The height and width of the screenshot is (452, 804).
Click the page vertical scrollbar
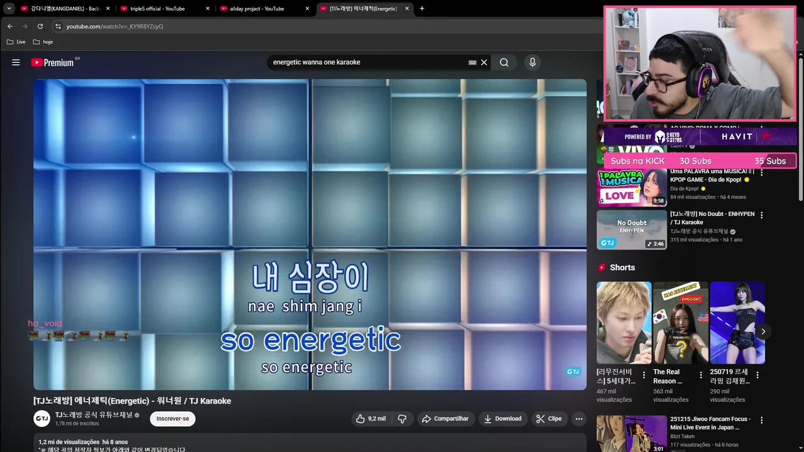click(x=801, y=129)
